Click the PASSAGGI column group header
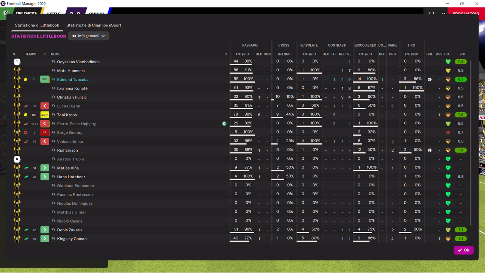Viewport: 485px width, 273px height. 250,45
